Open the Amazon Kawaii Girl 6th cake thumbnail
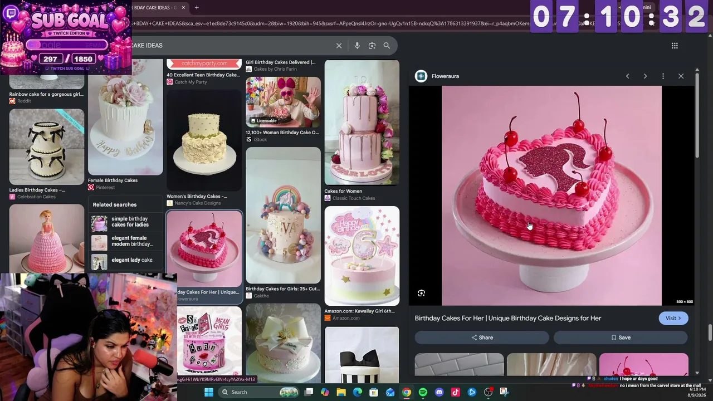 [362, 256]
